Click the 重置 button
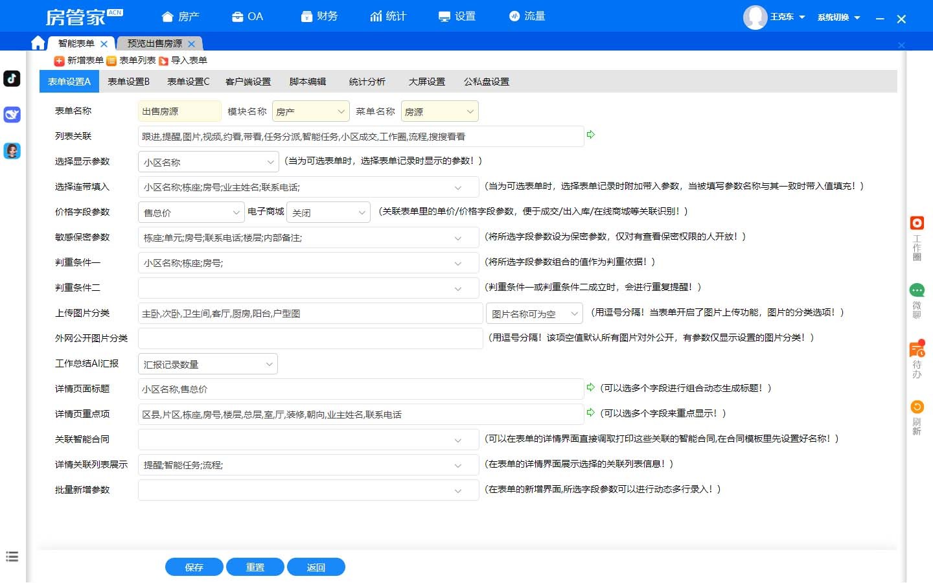The image size is (933, 583). (x=255, y=567)
